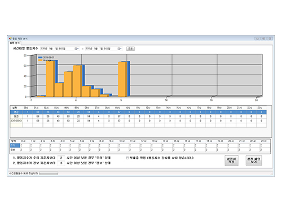Click the rightmost large button at bottom
Viewport: 282px width, 211px height.
(x=254, y=160)
